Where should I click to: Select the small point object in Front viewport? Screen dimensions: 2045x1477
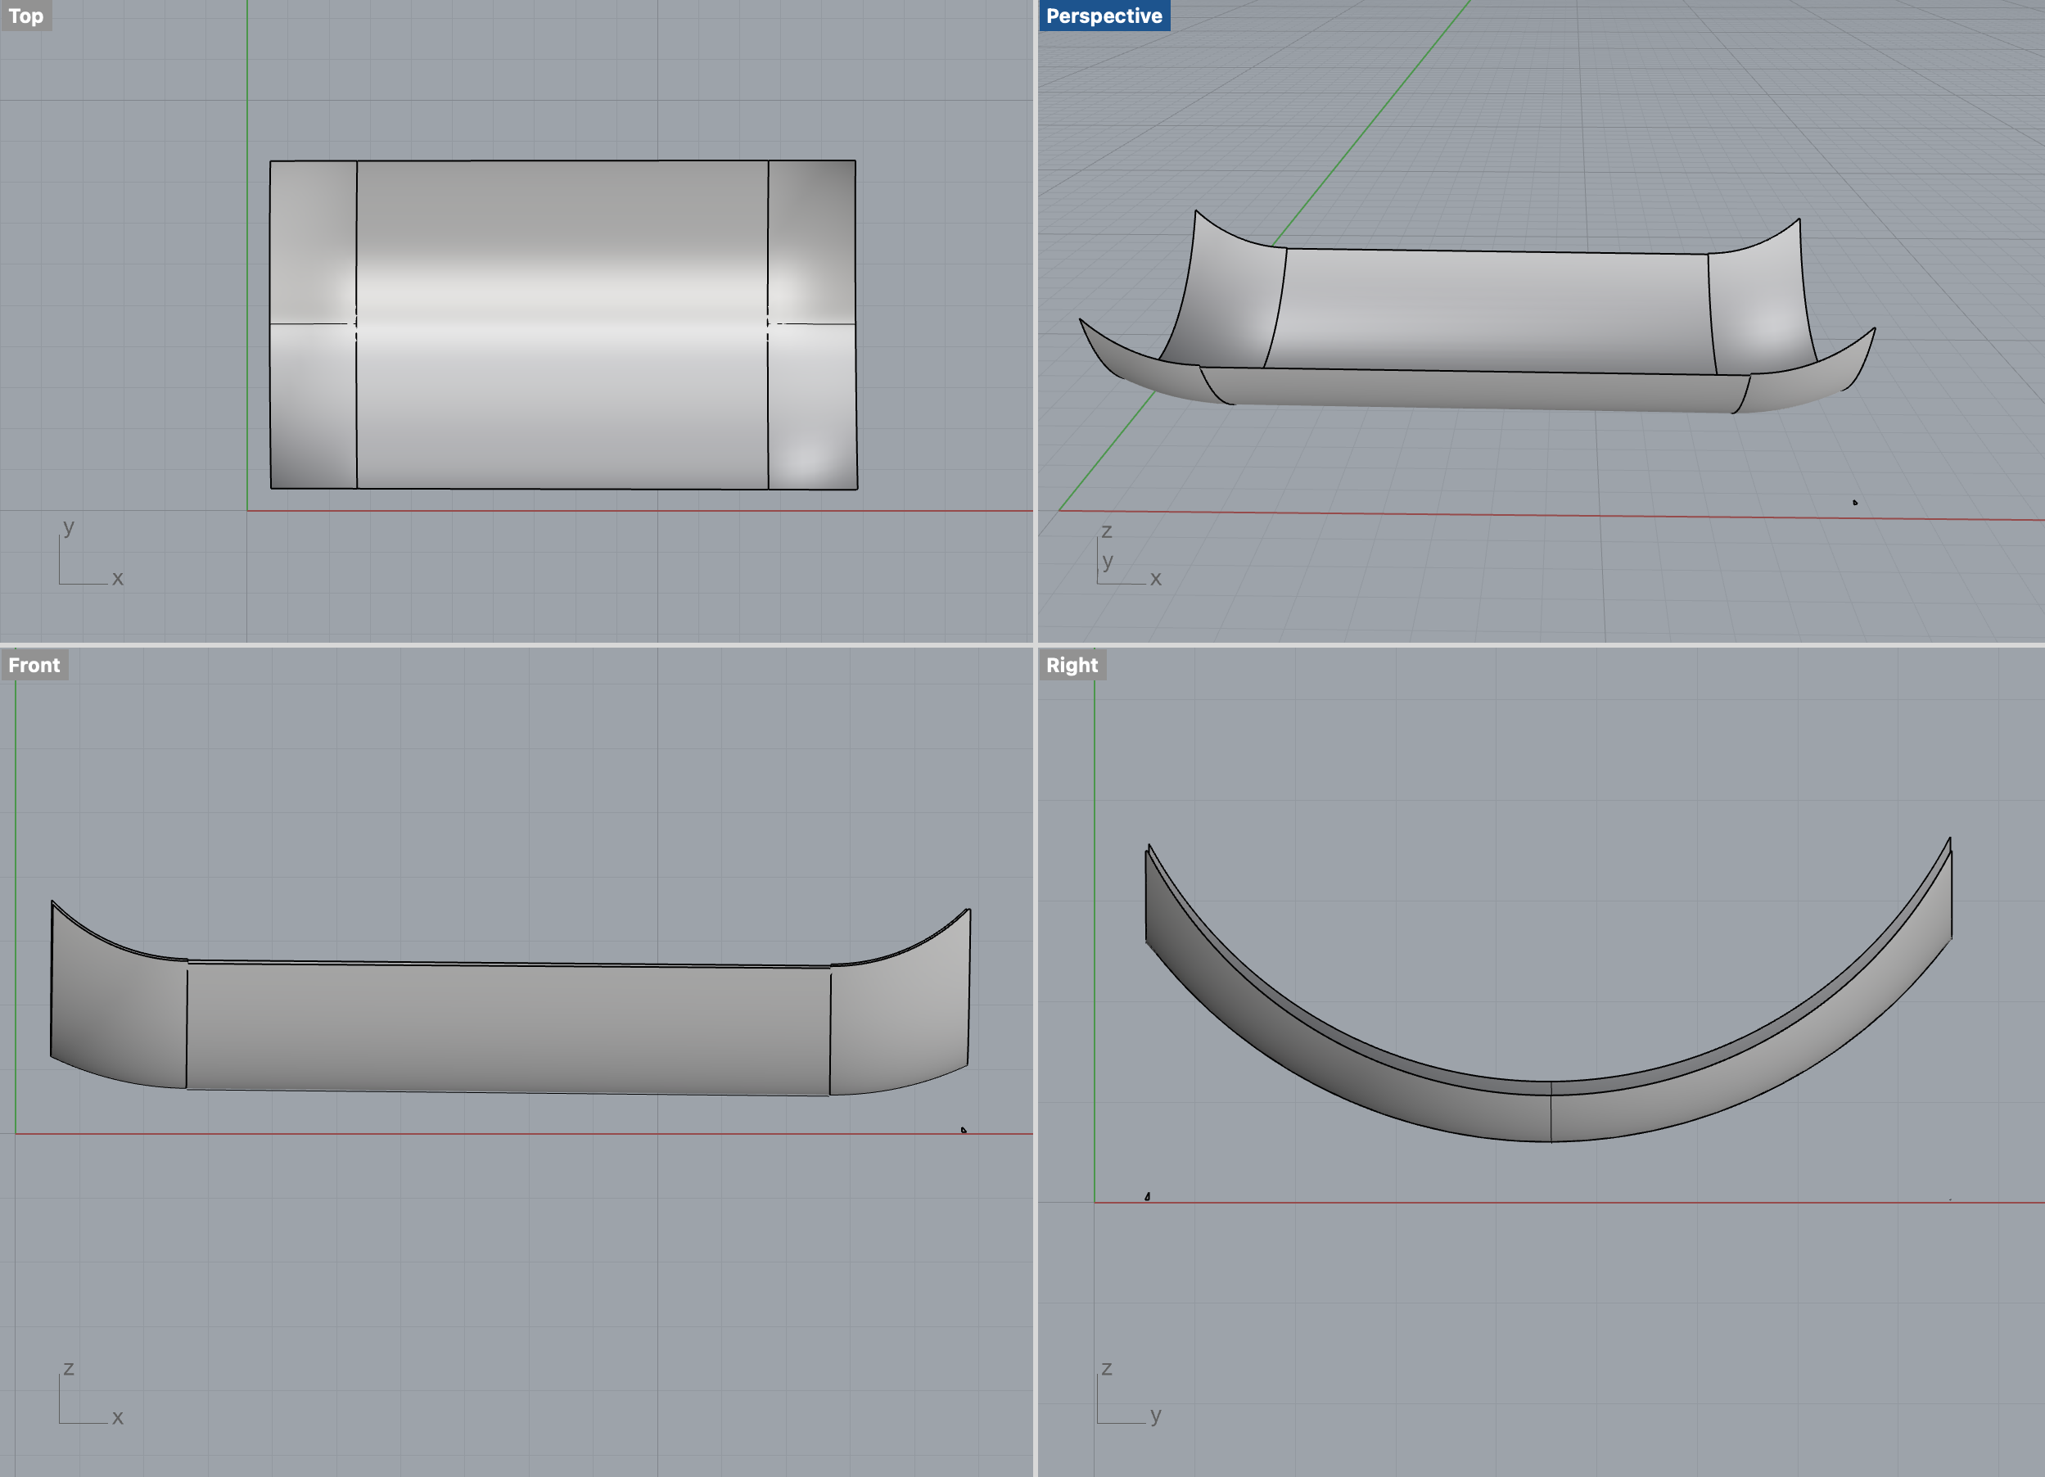click(963, 1129)
